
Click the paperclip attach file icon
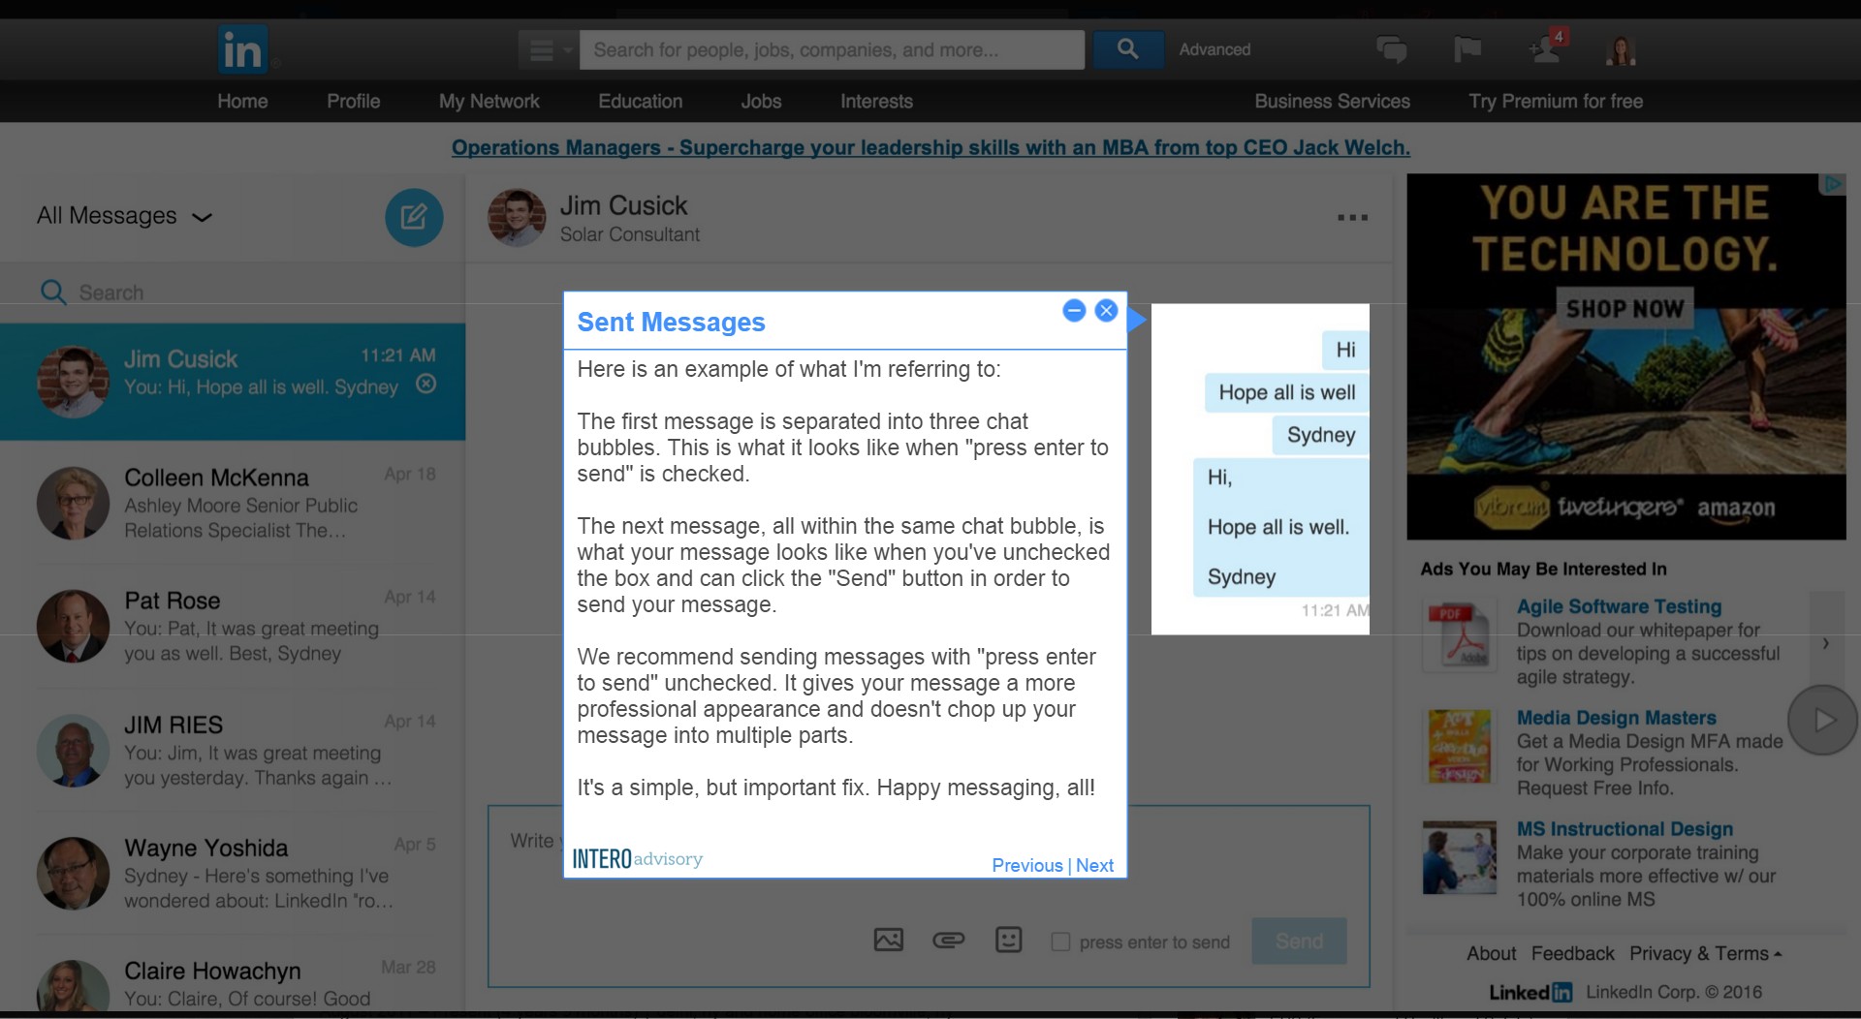coord(948,940)
